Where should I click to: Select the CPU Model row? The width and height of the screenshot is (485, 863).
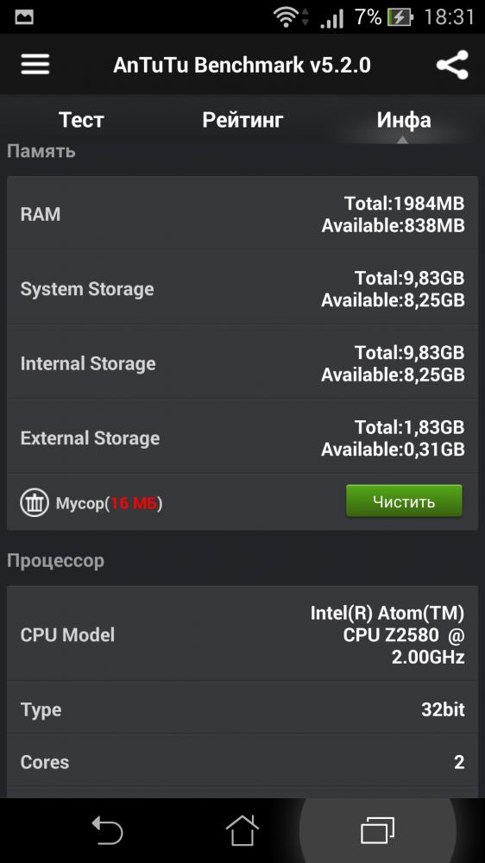tap(243, 633)
